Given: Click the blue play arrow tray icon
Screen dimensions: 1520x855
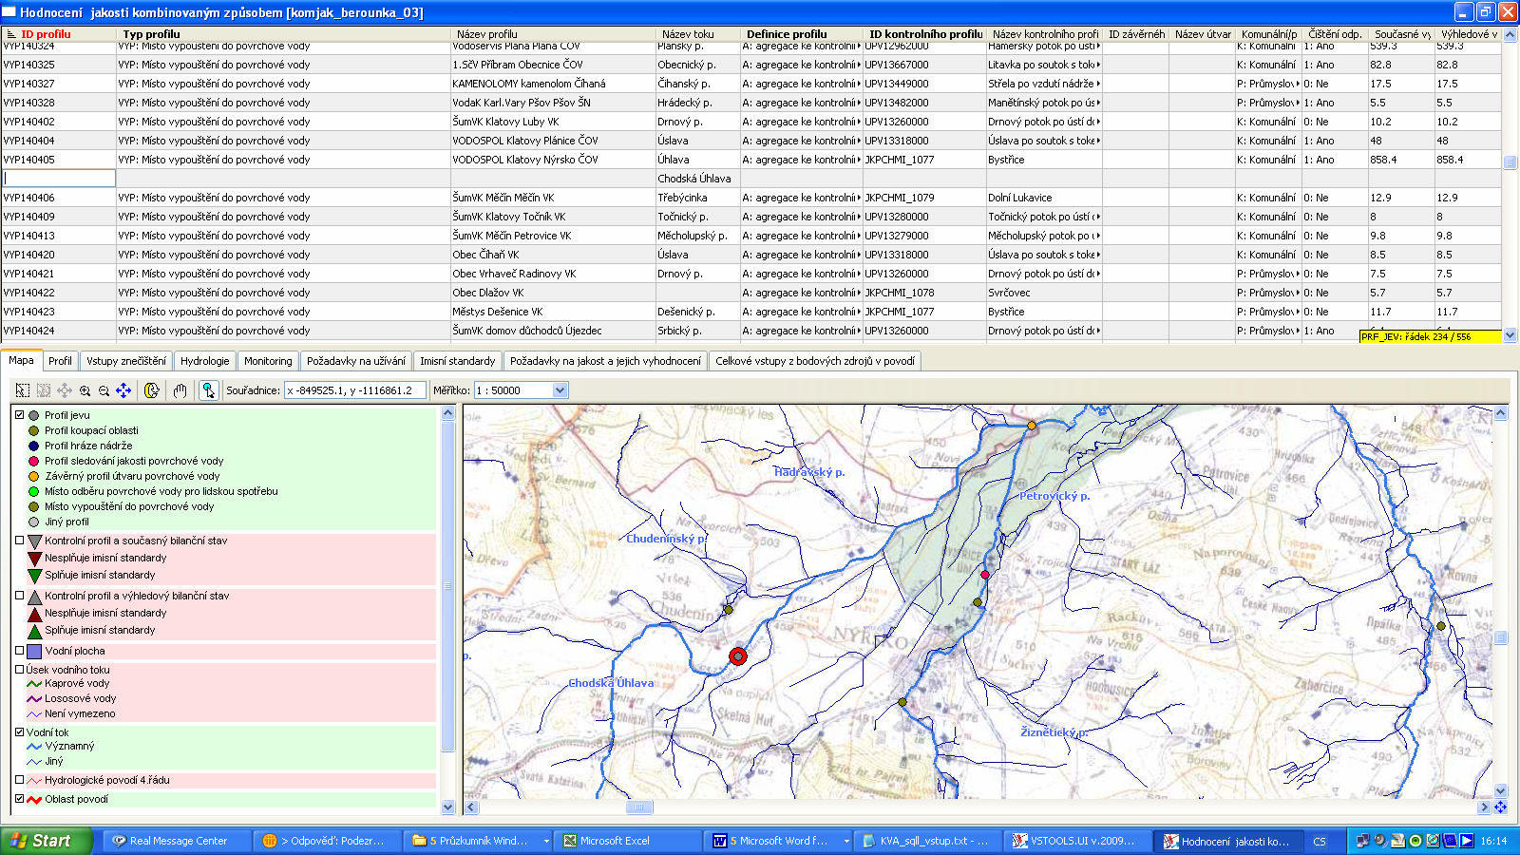Looking at the screenshot, I should click(x=1467, y=841).
